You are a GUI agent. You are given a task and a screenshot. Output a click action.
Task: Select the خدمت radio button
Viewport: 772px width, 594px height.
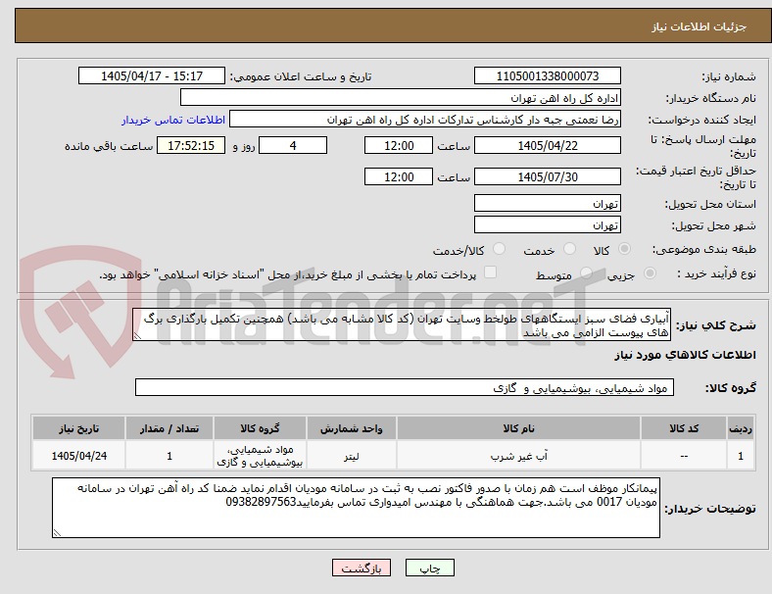(x=569, y=249)
